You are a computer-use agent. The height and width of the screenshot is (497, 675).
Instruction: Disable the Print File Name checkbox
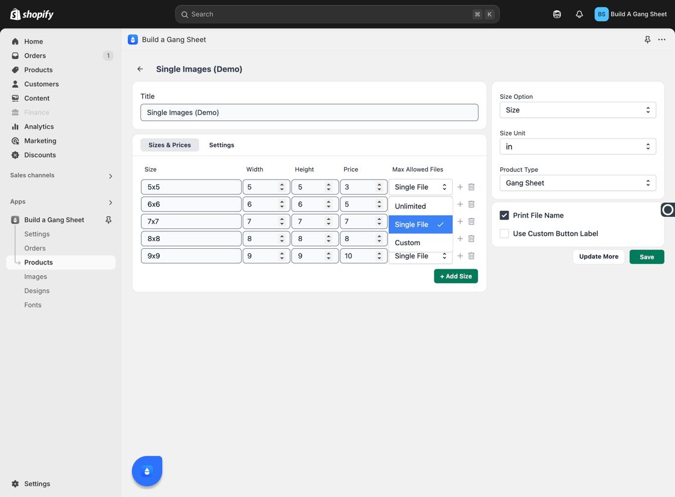(x=504, y=216)
